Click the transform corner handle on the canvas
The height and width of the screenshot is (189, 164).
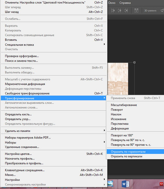(x=134, y=62)
